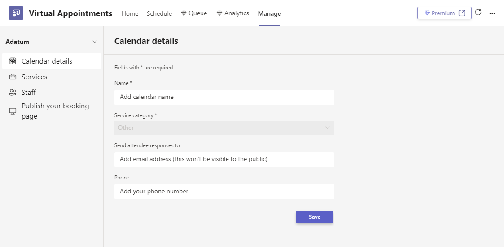Click the diamond icon beside Analytics
Viewport: 504px width, 247px height.
click(219, 13)
